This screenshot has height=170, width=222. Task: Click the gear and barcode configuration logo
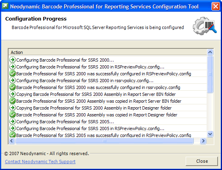tap(205, 26)
